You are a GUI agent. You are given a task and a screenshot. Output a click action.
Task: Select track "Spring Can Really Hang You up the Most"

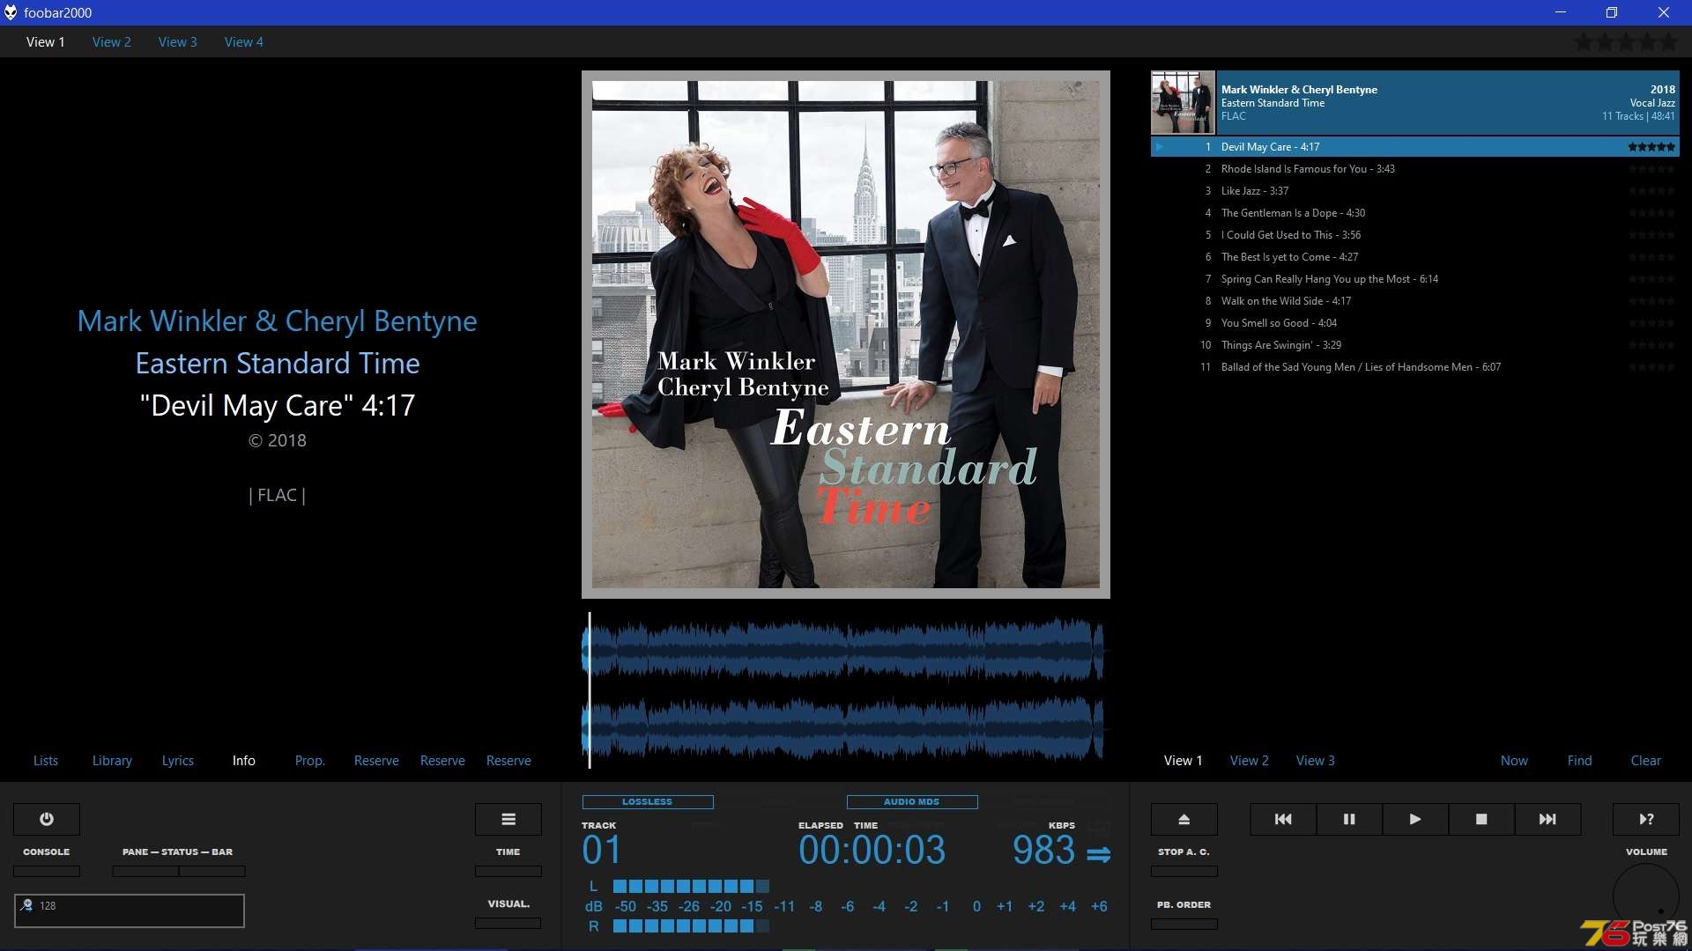click(1415, 279)
